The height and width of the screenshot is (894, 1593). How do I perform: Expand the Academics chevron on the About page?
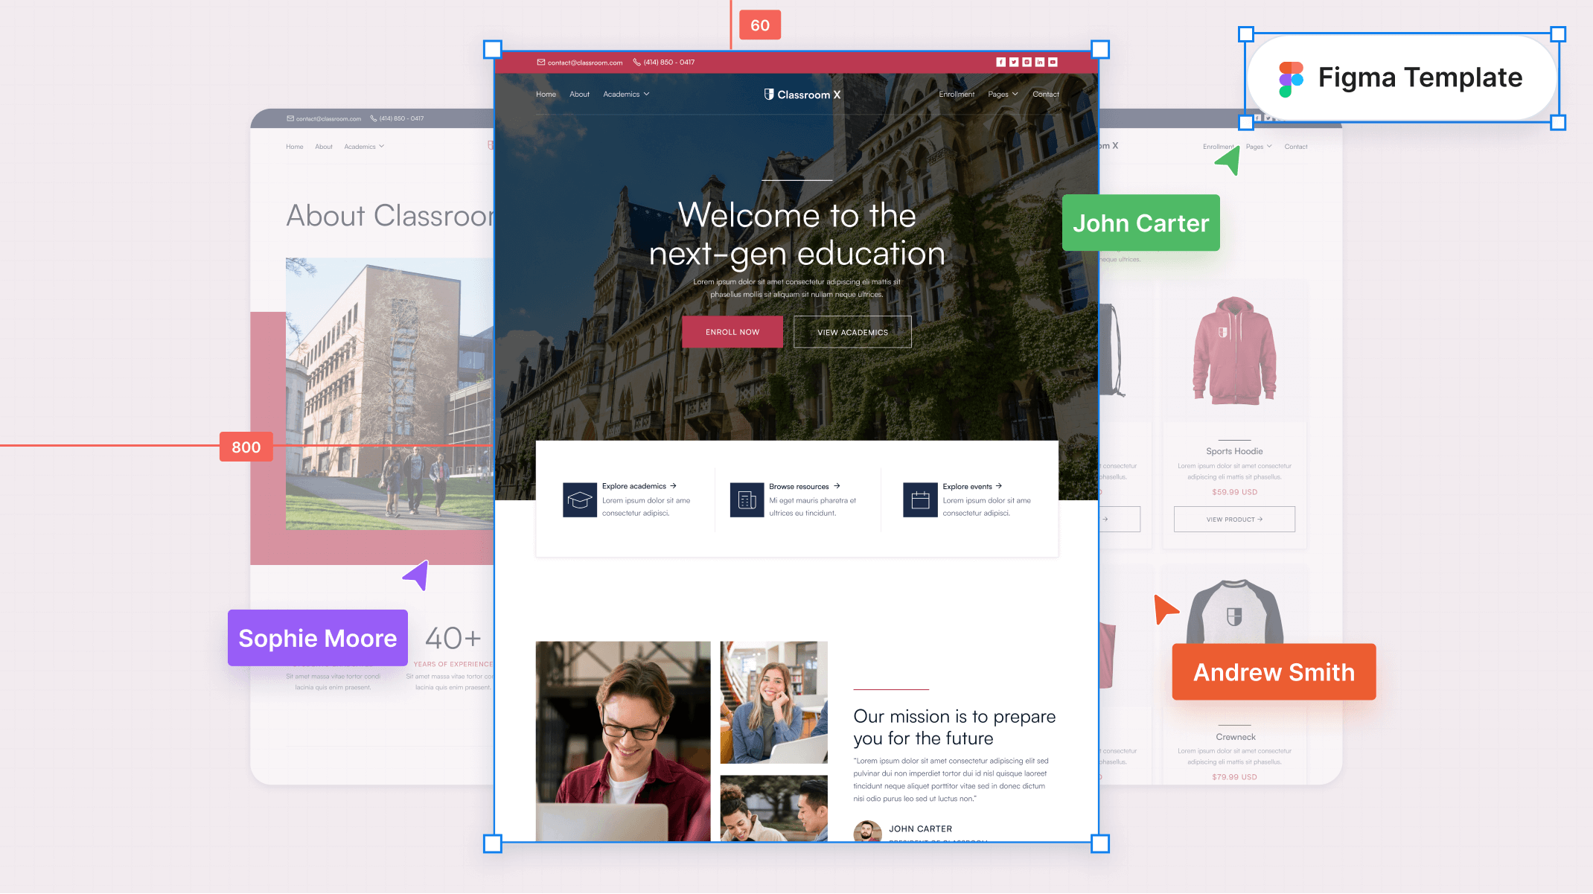(382, 147)
